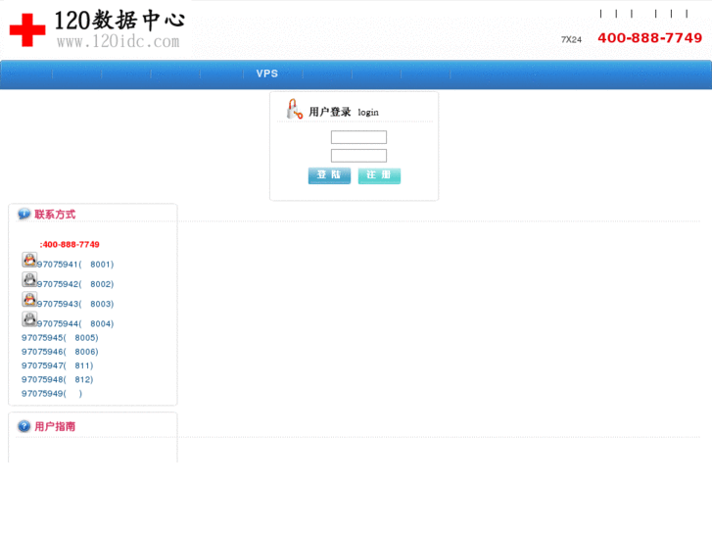Click the red :400-888-7749 sidebar number
Image resolution: width=712 pixels, height=534 pixels.
click(70, 245)
